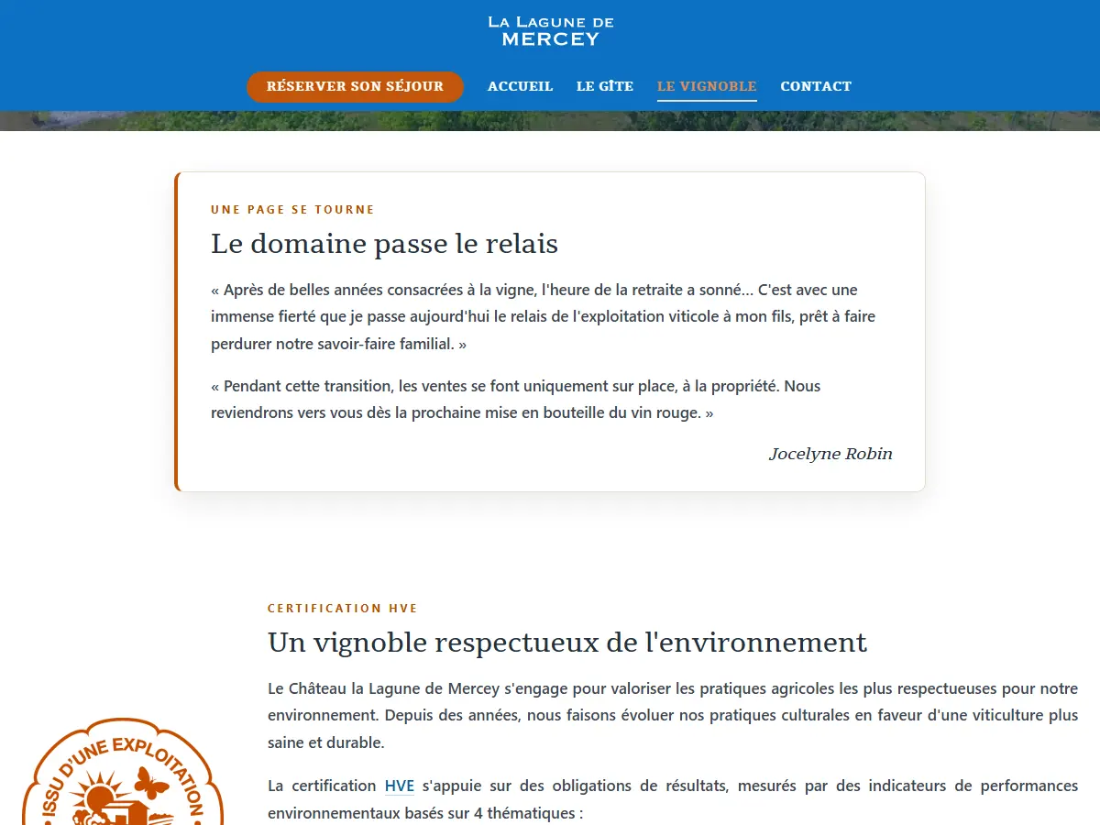1100x825 pixels.
Task: Click the Une page se tourne label
Action: coord(292,209)
